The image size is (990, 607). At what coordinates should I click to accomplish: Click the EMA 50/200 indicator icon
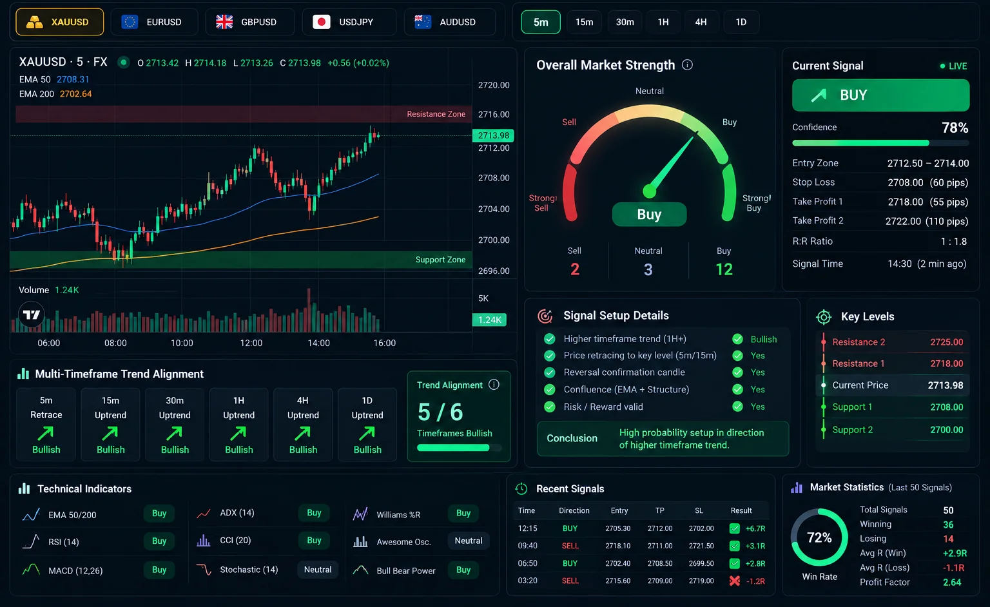tap(31, 515)
